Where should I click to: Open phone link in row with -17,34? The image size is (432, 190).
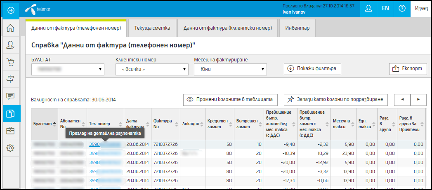tap(105, 181)
